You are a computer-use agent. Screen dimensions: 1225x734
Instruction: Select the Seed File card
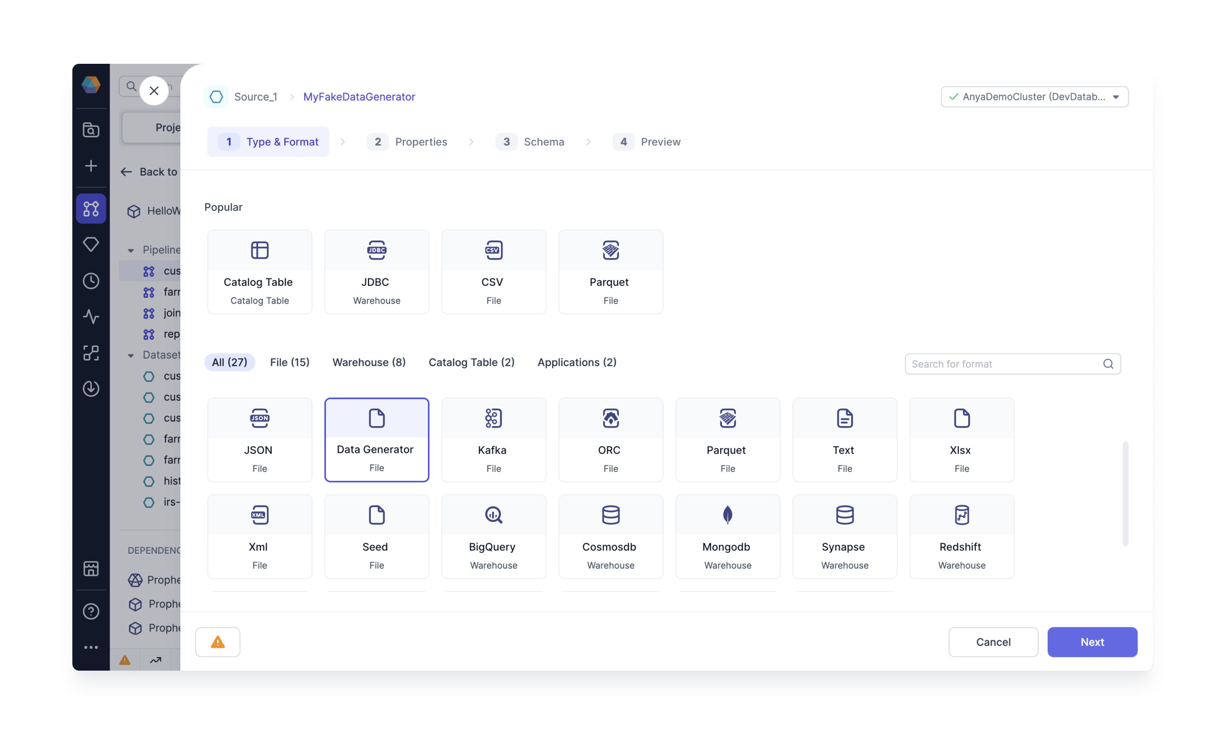tap(376, 537)
